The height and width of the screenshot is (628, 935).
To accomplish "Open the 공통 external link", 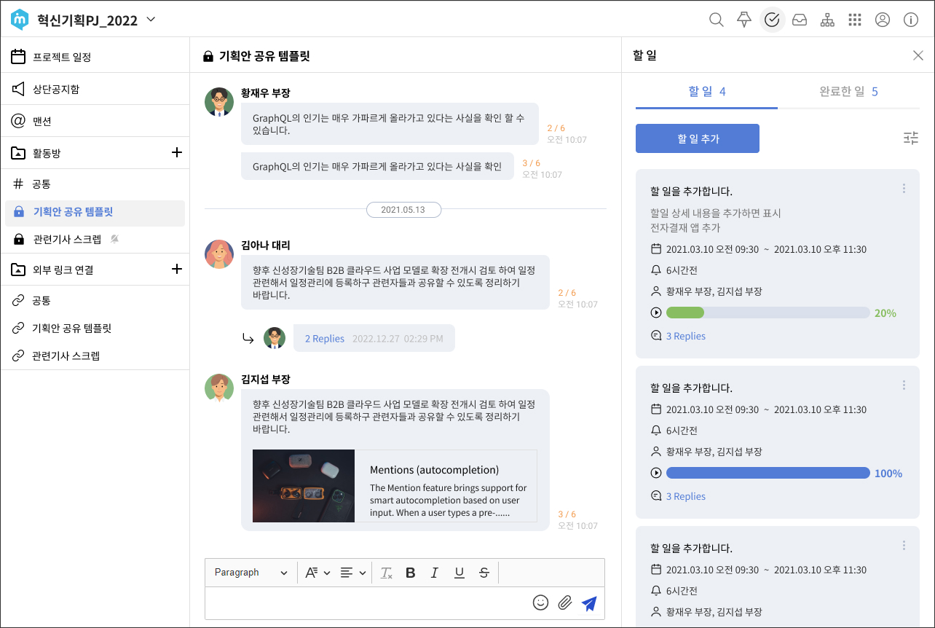I will pos(95,300).
